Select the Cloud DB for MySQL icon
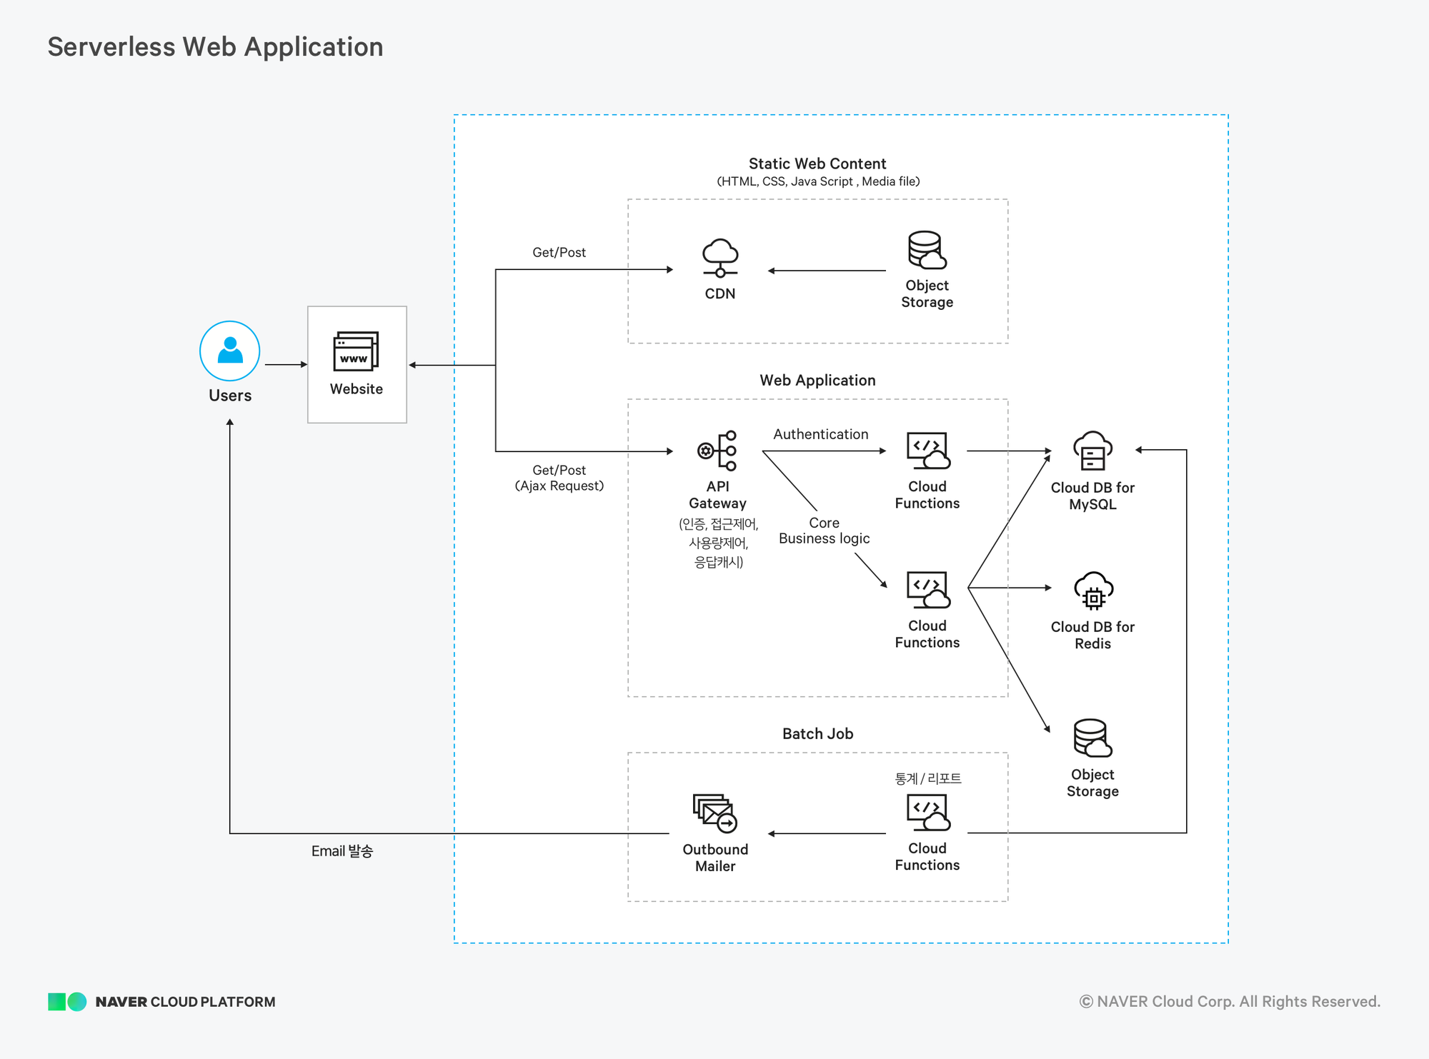 pos(1092,451)
